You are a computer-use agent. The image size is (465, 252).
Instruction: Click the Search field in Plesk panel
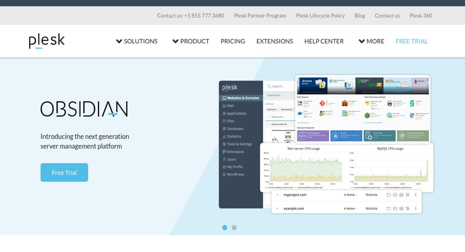[279, 86]
